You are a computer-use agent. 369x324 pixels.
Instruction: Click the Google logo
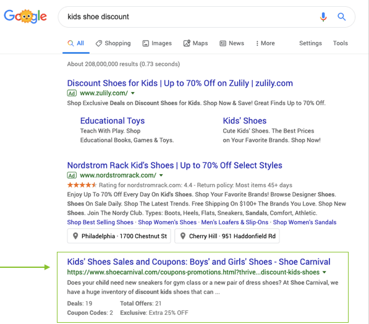[x=25, y=17]
